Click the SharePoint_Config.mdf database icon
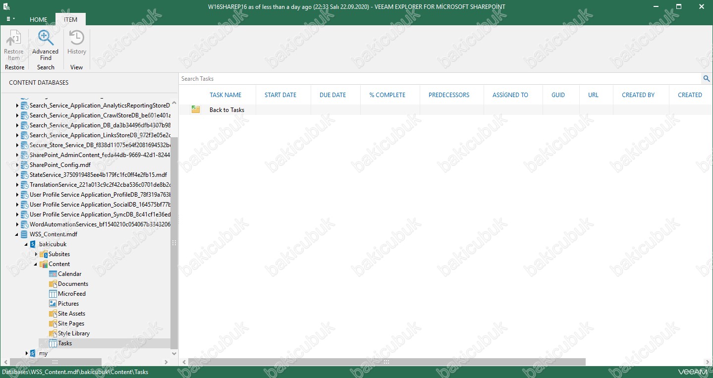The image size is (713, 378). click(24, 165)
